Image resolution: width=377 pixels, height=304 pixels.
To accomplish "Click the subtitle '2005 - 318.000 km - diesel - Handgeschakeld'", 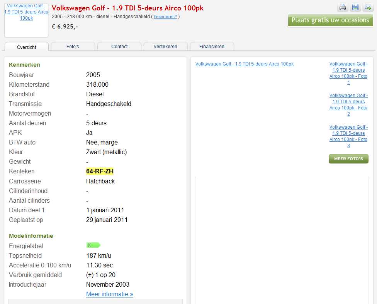I will 101,17.
